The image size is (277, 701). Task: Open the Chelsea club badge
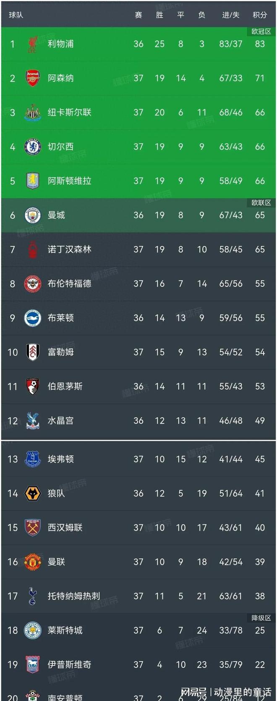click(33, 147)
